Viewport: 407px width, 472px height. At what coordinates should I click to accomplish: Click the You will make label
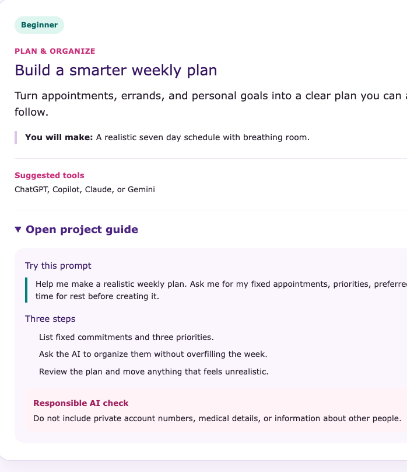point(59,137)
